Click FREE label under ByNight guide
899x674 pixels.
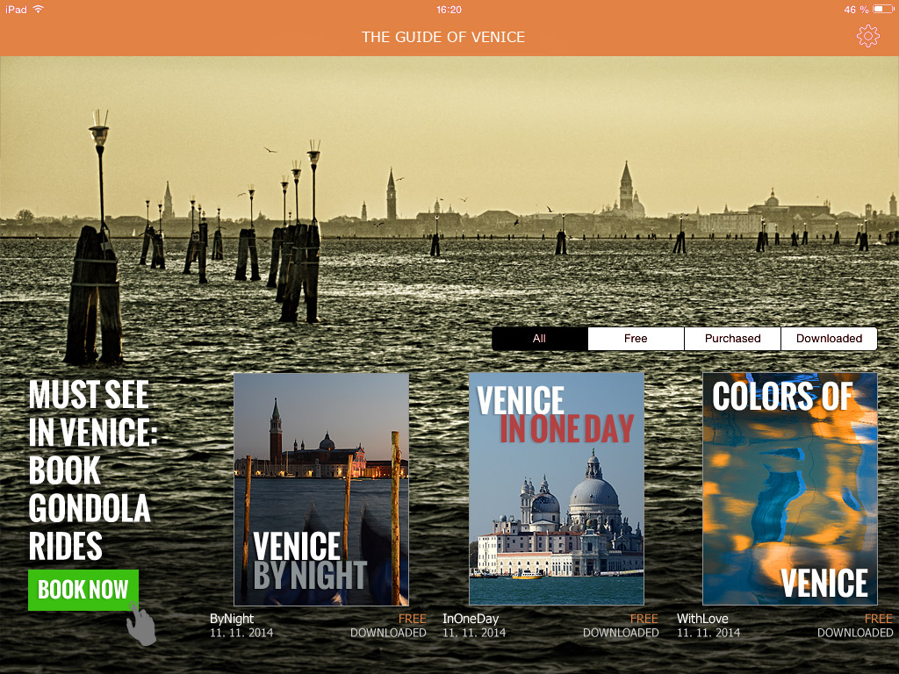[x=412, y=619]
